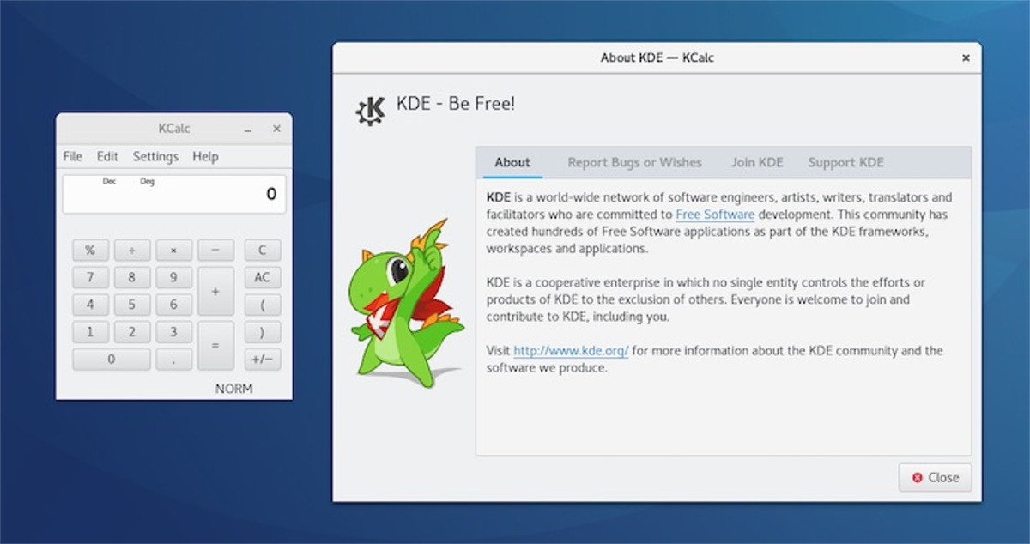Minimize the KCalc window
This screenshot has width=1030, height=544.
tap(248, 130)
